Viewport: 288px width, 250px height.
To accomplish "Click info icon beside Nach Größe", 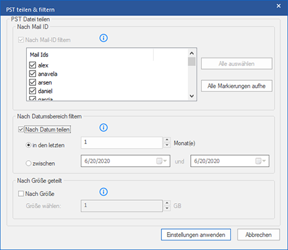I will (104, 192).
